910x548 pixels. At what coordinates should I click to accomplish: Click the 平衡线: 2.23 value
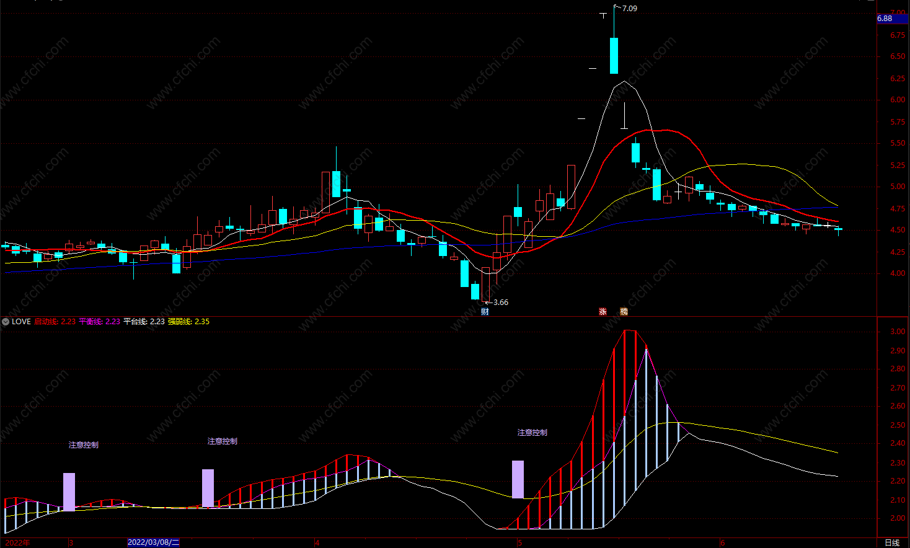coord(99,322)
